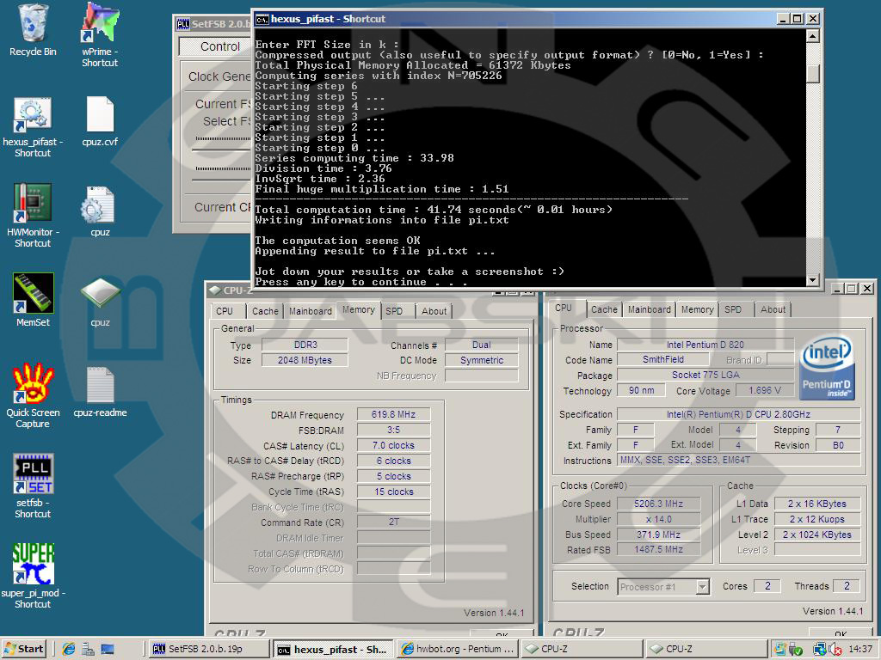Click the Internet Explorer quick launch icon
Viewport: 881px width, 660px height.
point(69,649)
